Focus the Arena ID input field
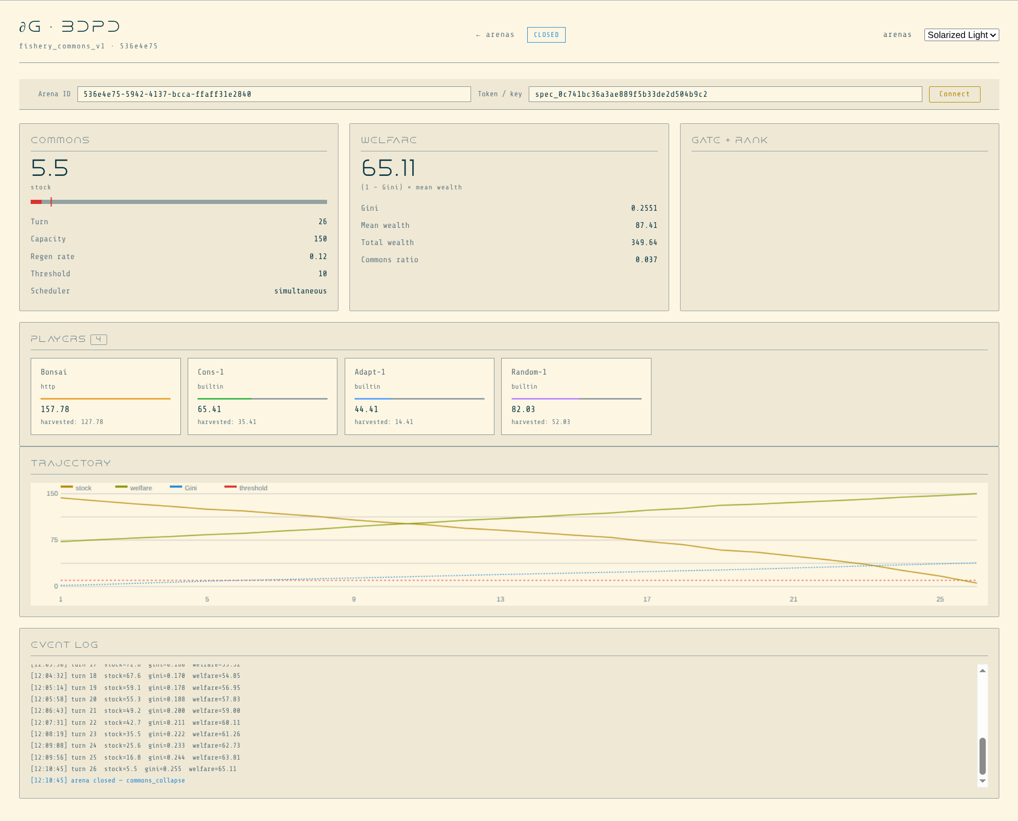Image resolution: width=1018 pixels, height=821 pixels. click(274, 94)
